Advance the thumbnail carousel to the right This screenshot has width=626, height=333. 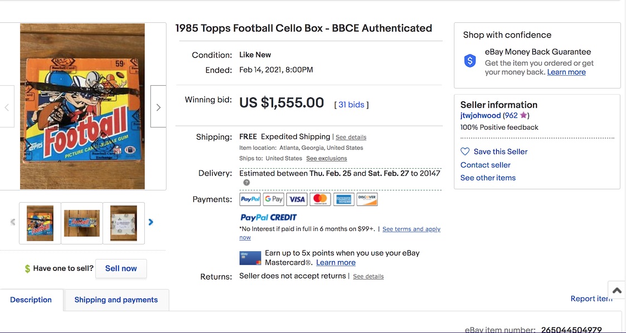tap(151, 222)
